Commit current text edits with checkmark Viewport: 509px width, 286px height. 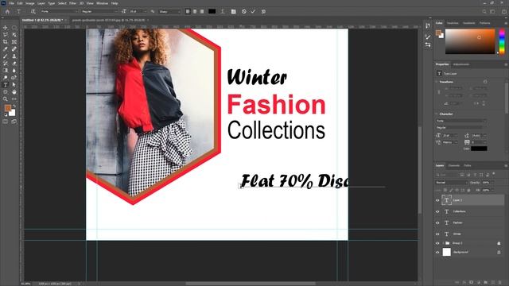(x=253, y=11)
